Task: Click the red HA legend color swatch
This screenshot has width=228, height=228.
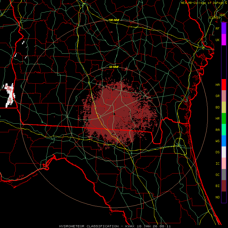Action: pos(224,85)
